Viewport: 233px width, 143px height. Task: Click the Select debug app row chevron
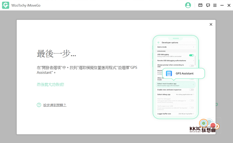(x=193, y=95)
